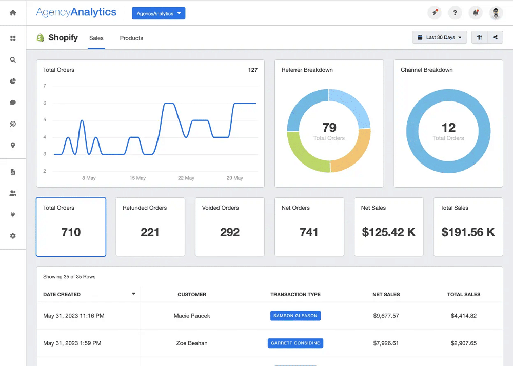This screenshot has height=366, width=513.
Task: Open Settings via the gear icon
Action: click(x=12, y=235)
